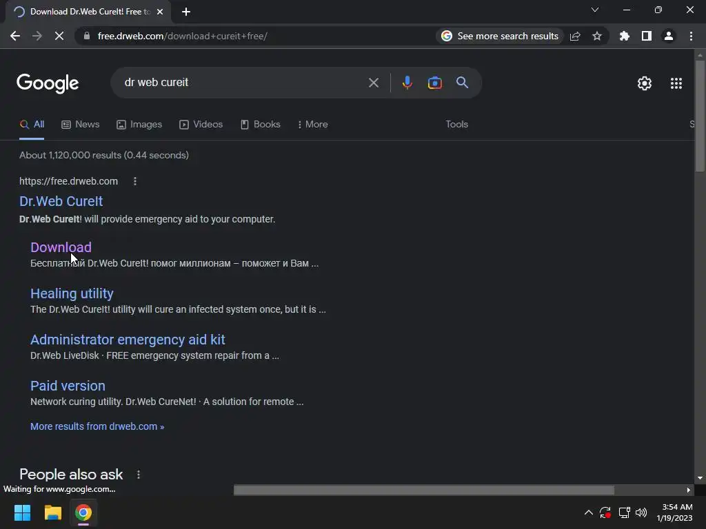Open the Healing utility sitelink
The image size is (706, 529).
72,293
